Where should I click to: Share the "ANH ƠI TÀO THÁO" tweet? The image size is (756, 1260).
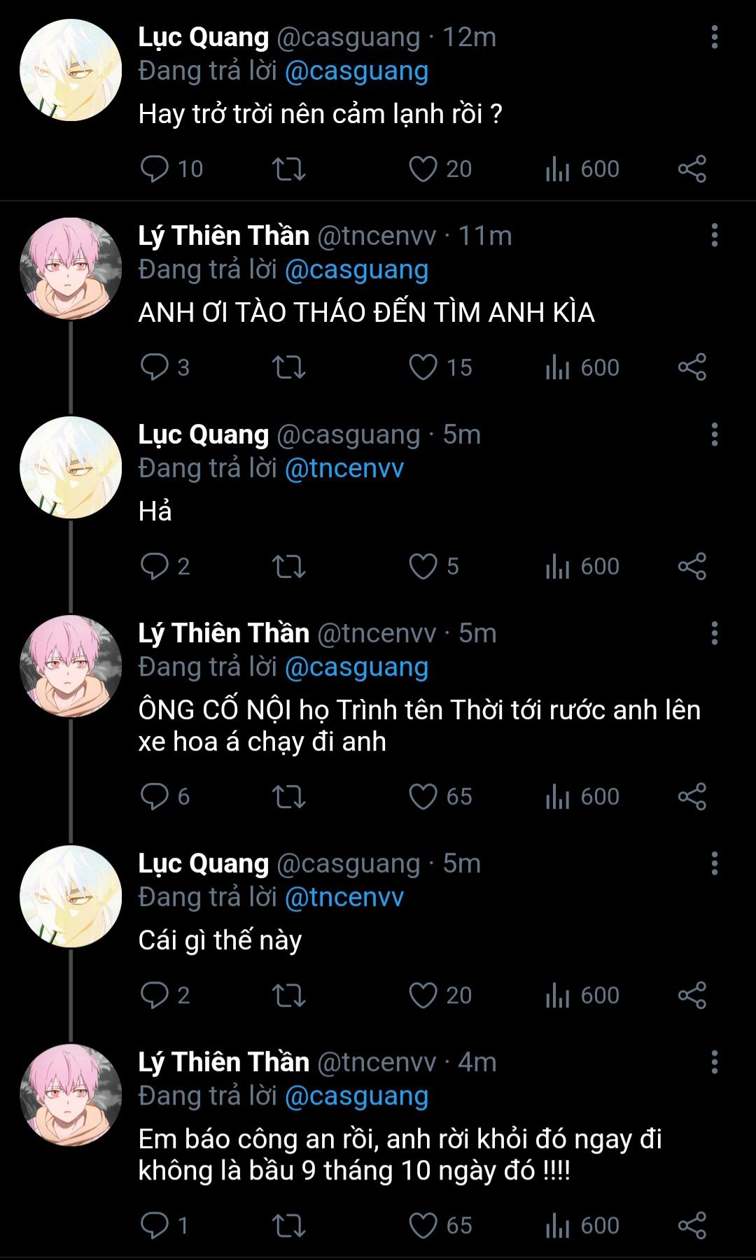692,367
